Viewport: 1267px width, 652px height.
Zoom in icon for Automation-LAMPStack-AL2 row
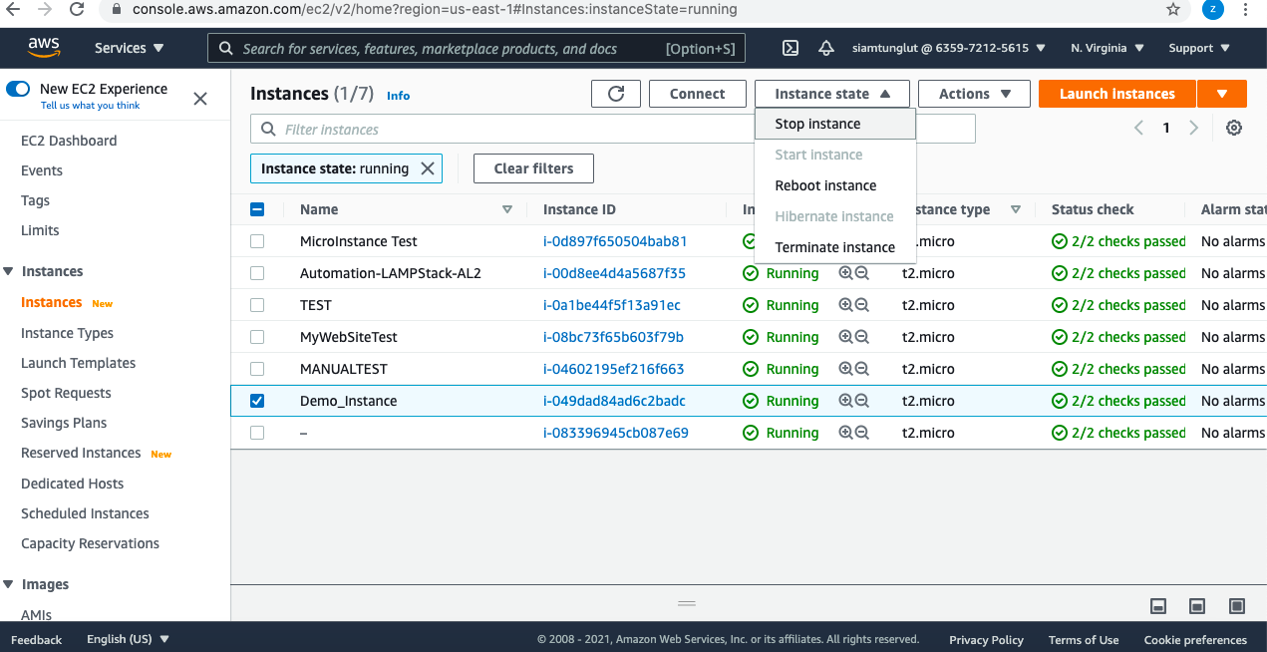click(x=845, y=273)
